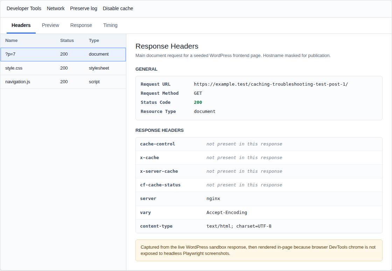Viewport: 392px width, 271px height.
Task: Click the cache-control header name
Action: pos(157,144)
